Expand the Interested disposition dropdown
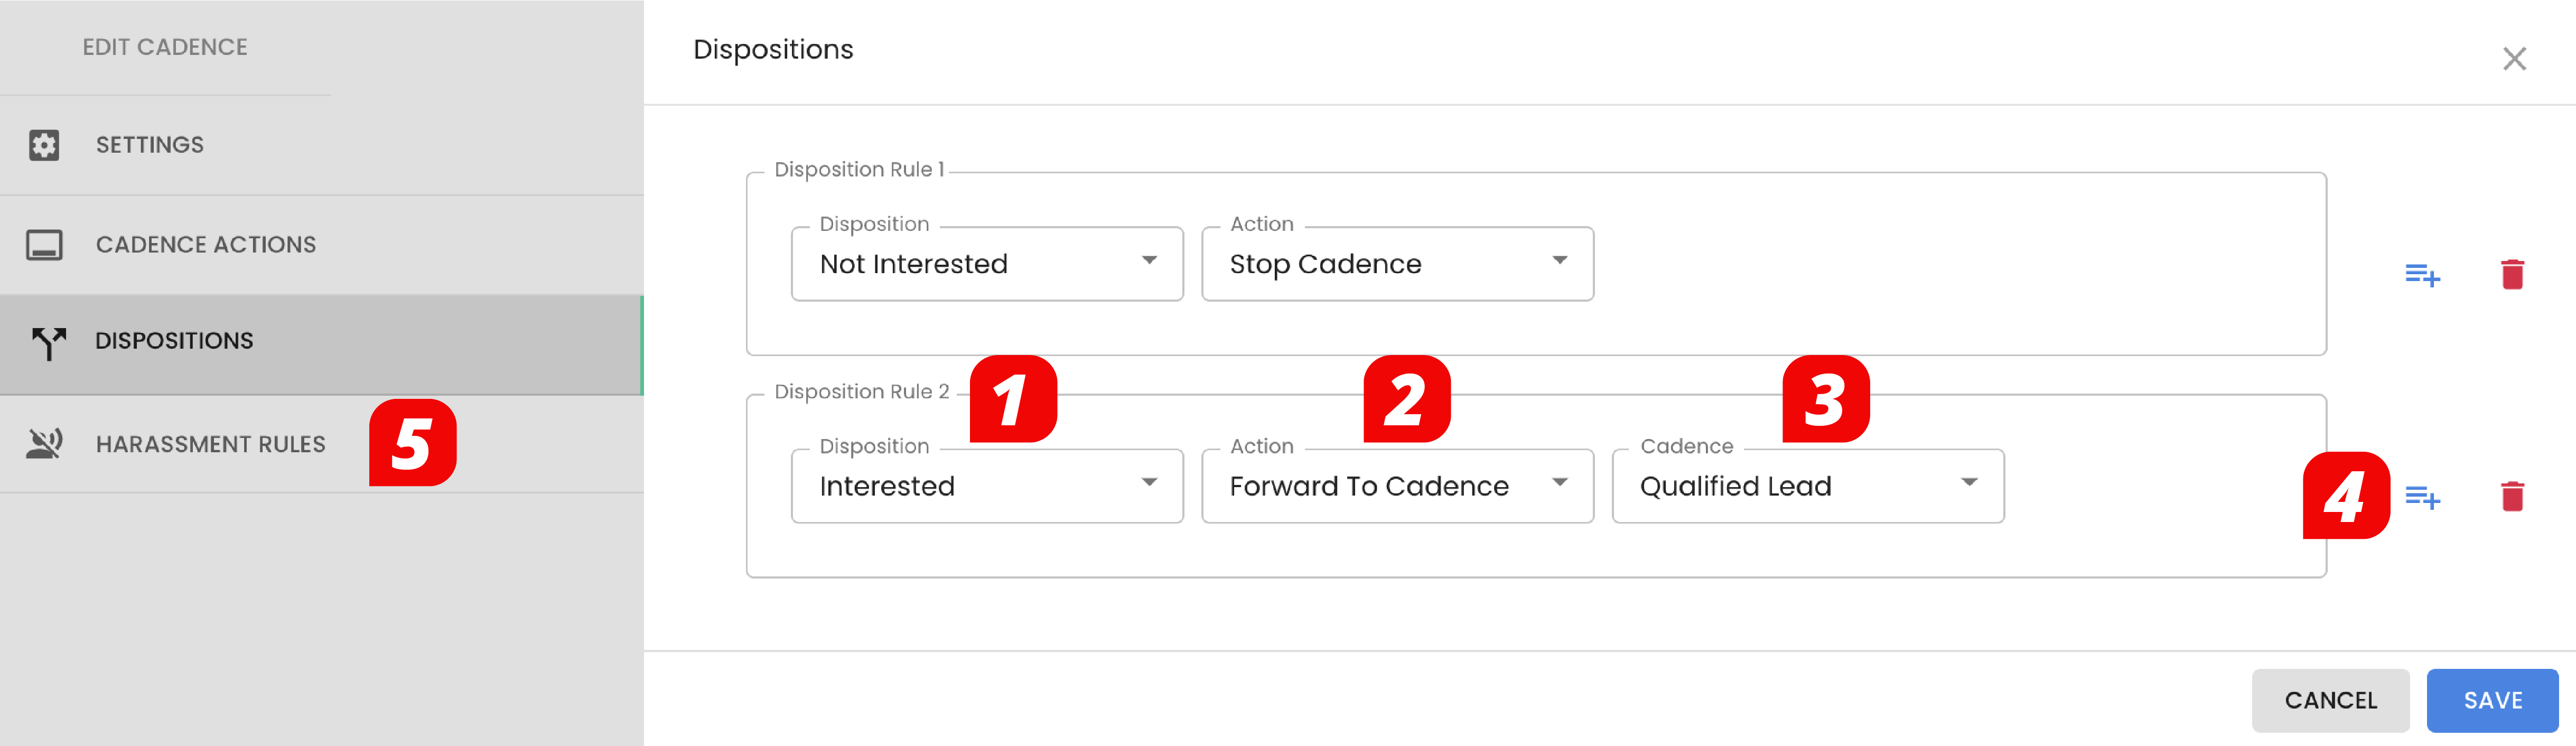Viewport: 2576px width, 746px height. pyautogui.click(x=987, y=486)
